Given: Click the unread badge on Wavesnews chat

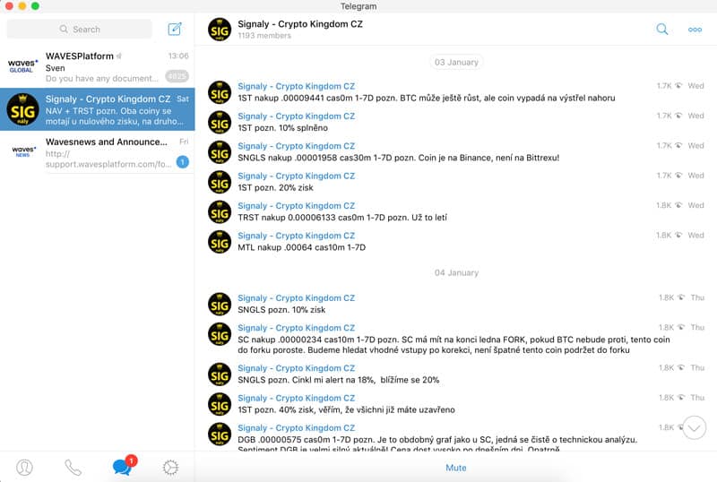Looking at the screenshot, I should (x=183, y=161).
